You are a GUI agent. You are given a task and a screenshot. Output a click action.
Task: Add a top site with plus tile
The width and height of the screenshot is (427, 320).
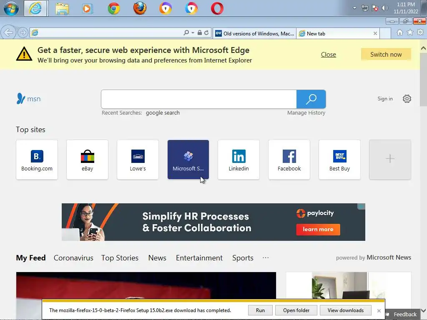390,160
